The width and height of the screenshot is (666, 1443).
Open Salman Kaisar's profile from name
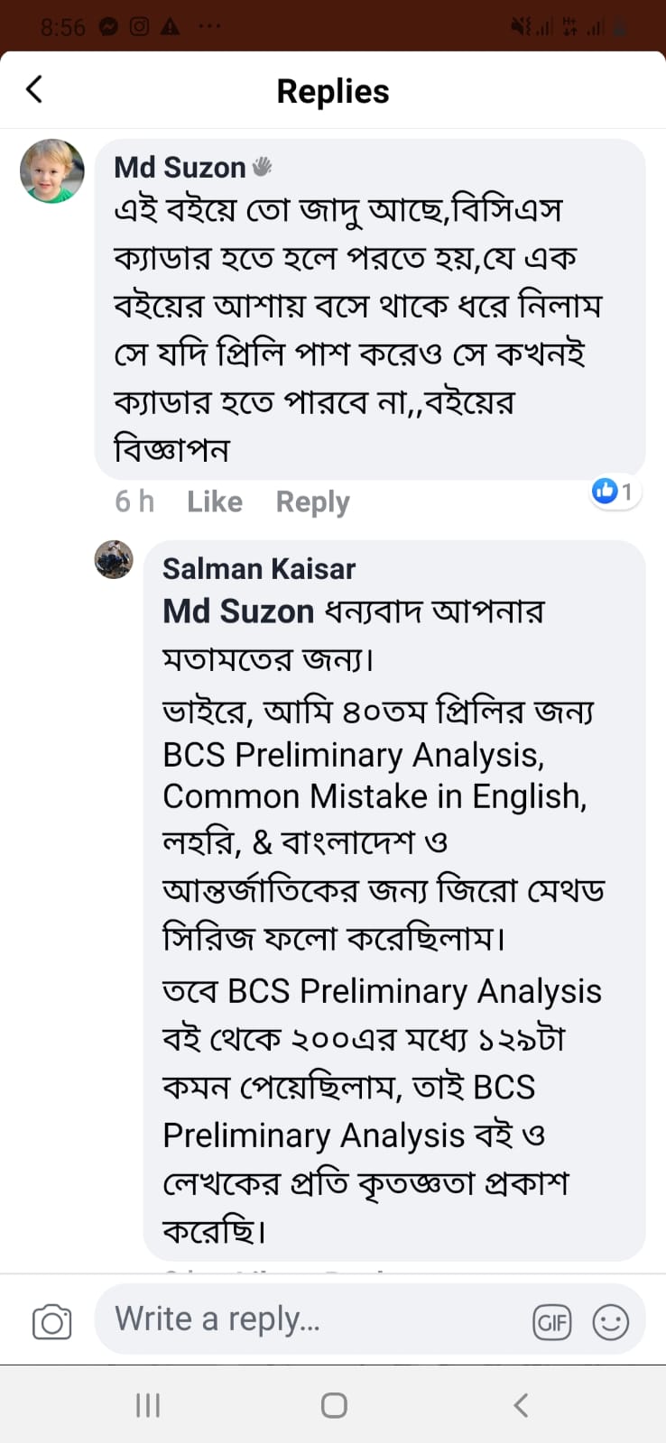[259, 568]
